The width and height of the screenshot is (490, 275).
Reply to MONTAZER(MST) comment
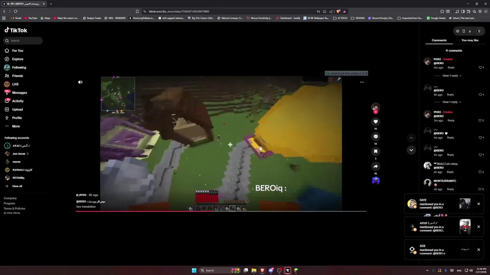(x=451, y=189)
